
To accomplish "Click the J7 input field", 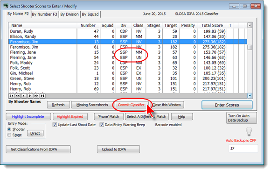I will pos(243,149).
